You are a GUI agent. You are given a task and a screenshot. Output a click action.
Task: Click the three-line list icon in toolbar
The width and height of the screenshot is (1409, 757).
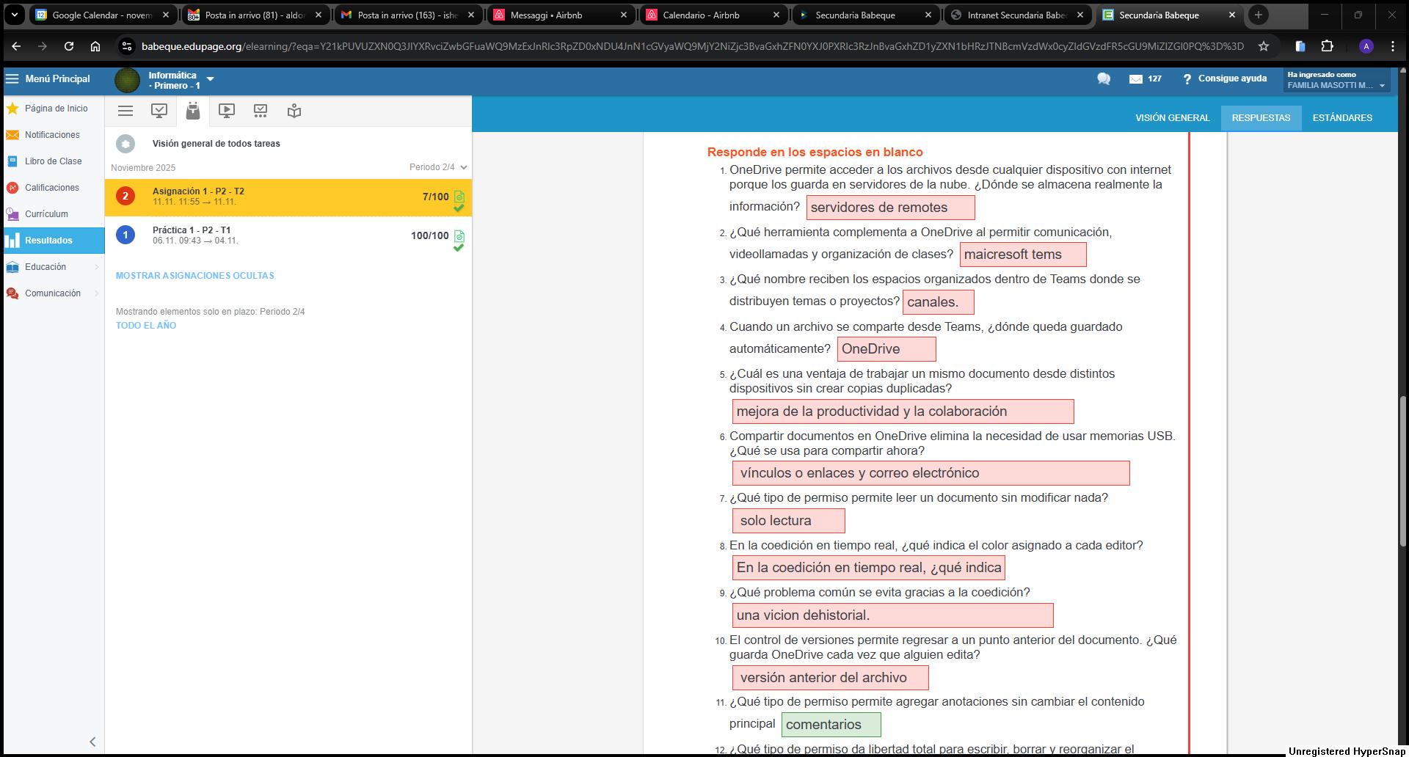[125, 111]
